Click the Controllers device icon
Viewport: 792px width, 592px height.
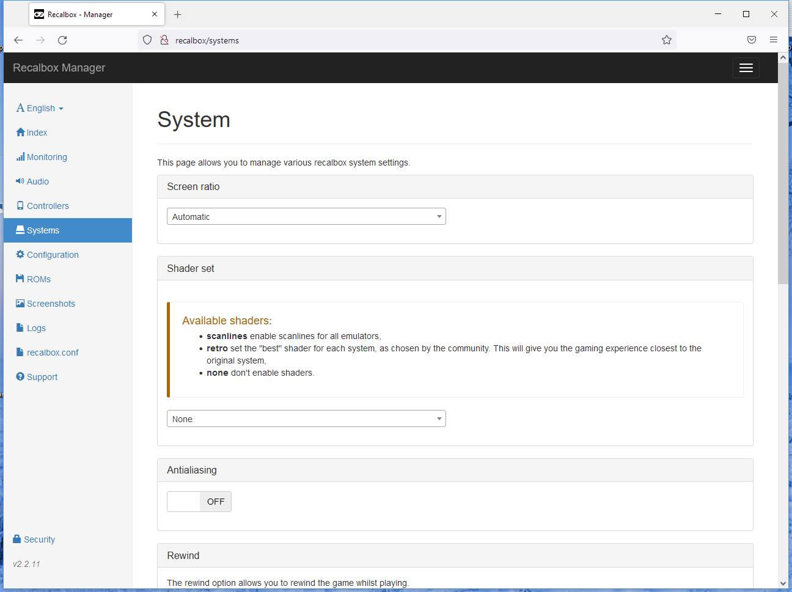20,206
